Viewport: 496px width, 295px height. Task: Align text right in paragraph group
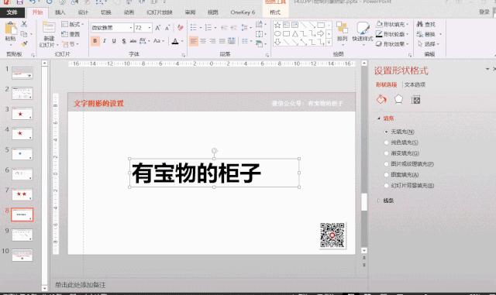(x=212, y=41)
